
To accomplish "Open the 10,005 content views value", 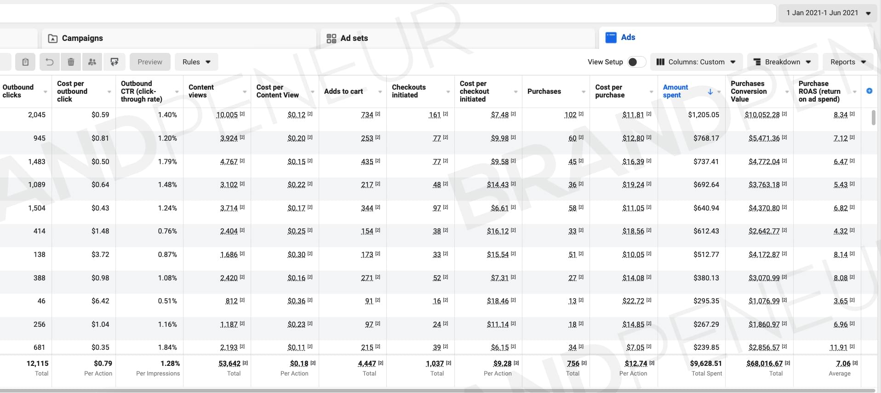I will [x=227, y=115].
